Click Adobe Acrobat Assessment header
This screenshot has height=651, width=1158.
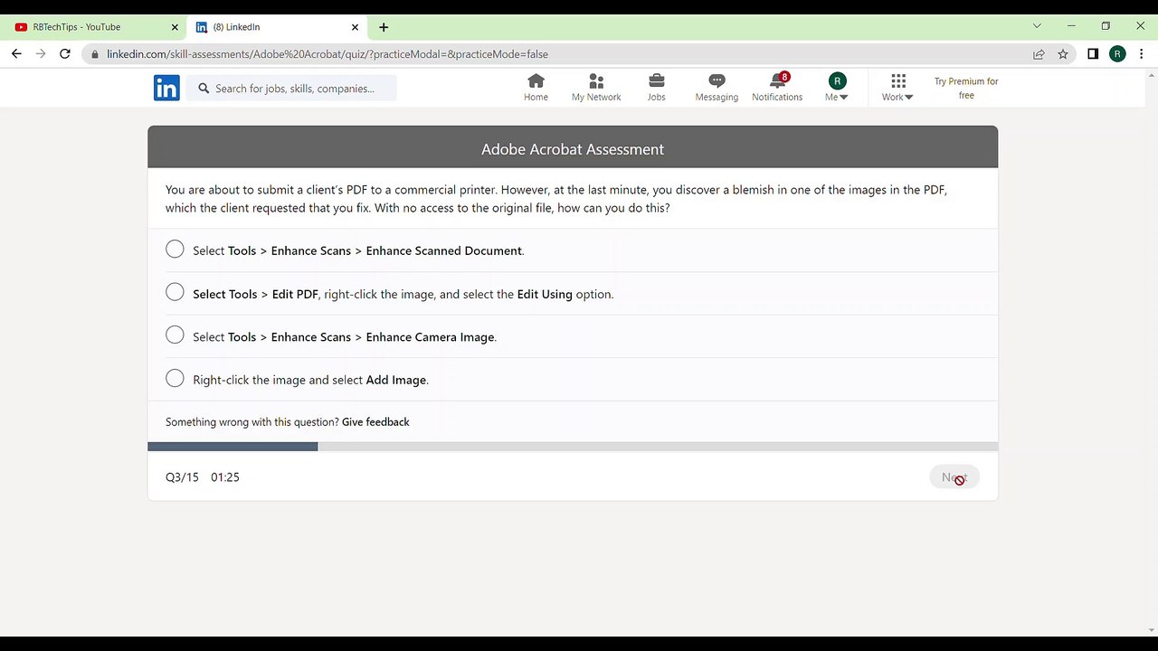tap(573, 149)
